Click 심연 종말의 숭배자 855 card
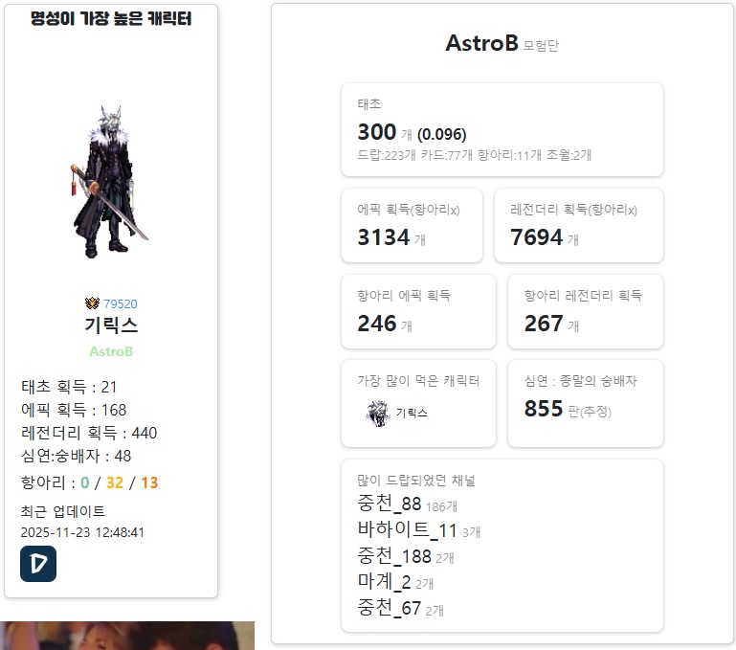Screen dimensions: 736x650 coord(586,403)
